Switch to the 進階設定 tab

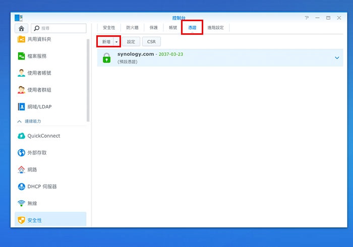pyautogui.click(x=215, y=28)
